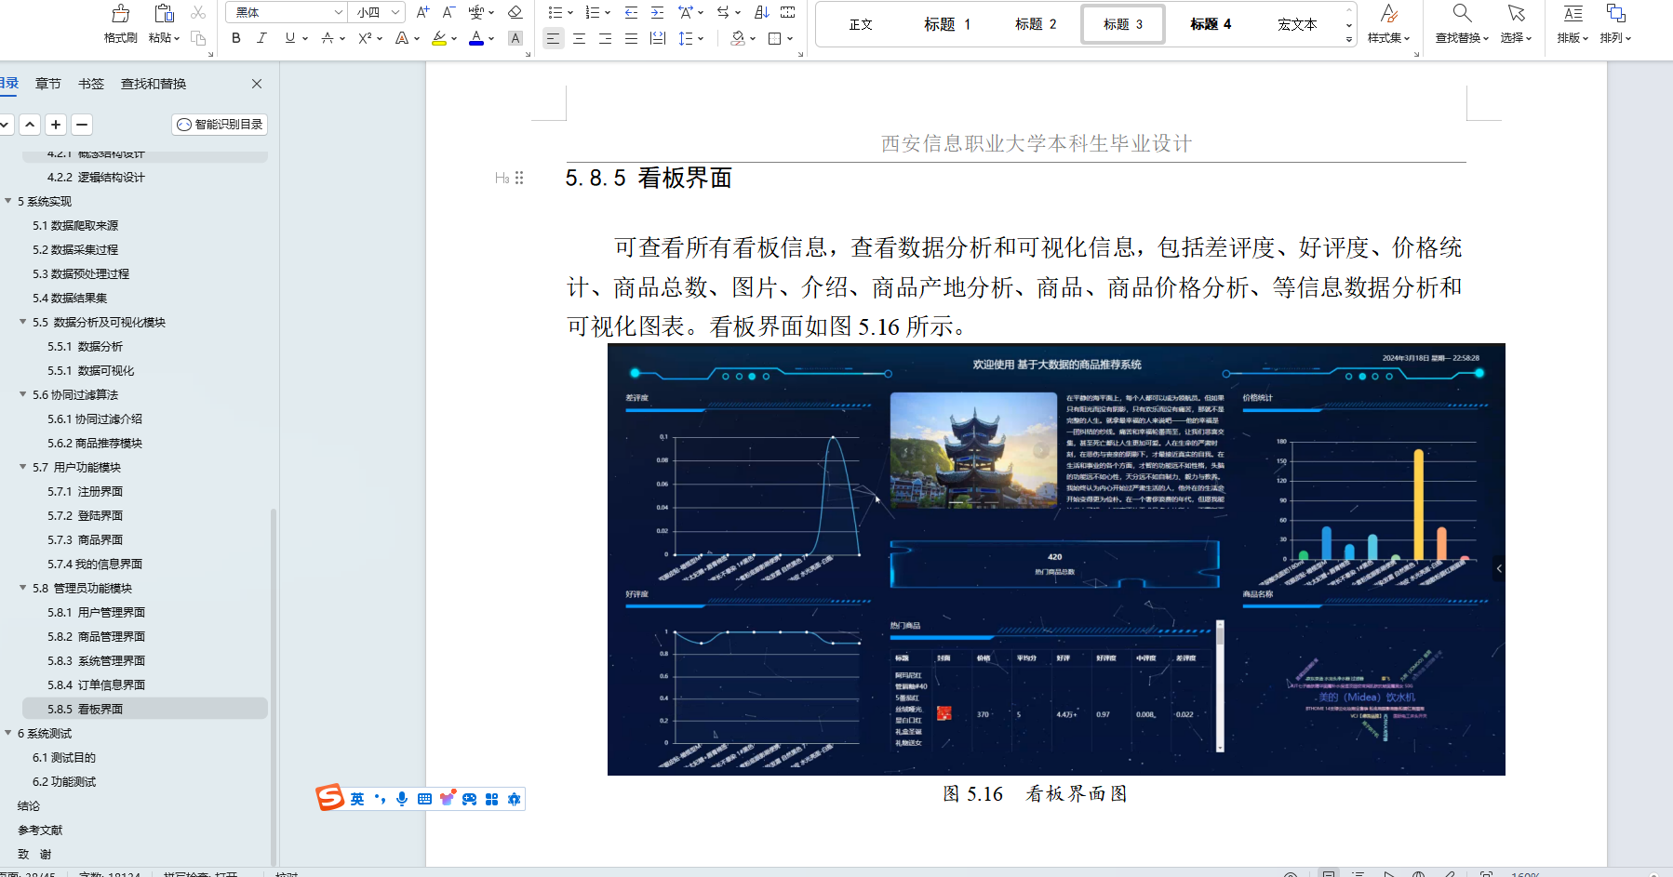Screen dimensions: 1673x877
Task: Collapse the 5.8 管理员功能模块 tree branch
Action: (20, 588)
